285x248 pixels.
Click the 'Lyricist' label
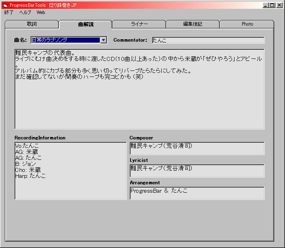click(x=139, y=160)
